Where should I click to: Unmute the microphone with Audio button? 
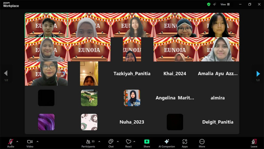click(11, 143)
